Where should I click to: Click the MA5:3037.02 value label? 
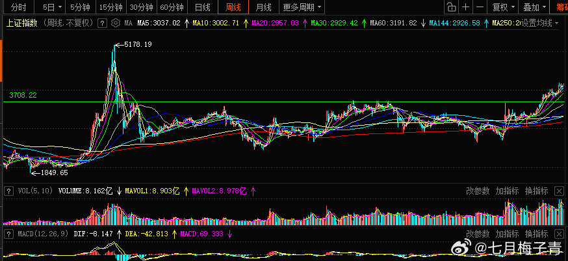(159, 23)
